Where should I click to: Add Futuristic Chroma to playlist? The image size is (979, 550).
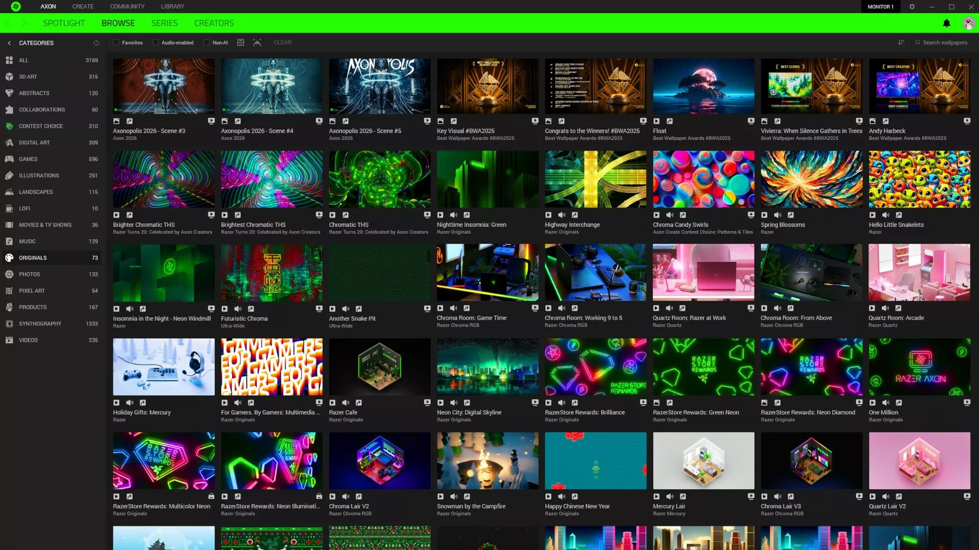coord(319,309)
